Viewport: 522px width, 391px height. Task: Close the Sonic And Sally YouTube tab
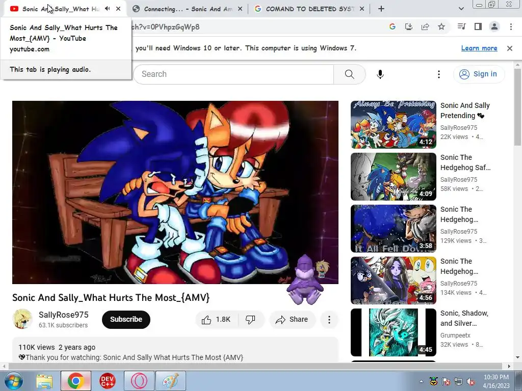click(118, 9)
